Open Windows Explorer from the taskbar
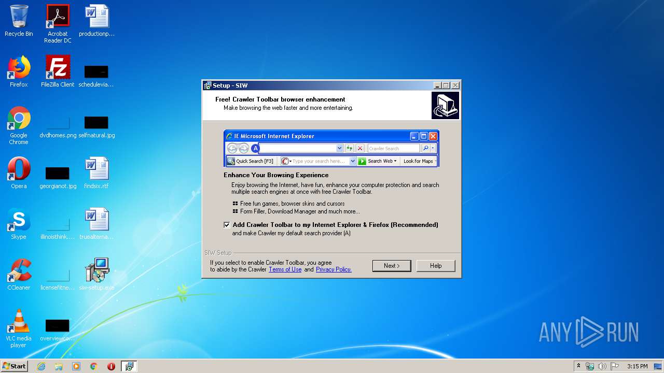This screenshot has width=664, height=373. [x=59, y=366]
